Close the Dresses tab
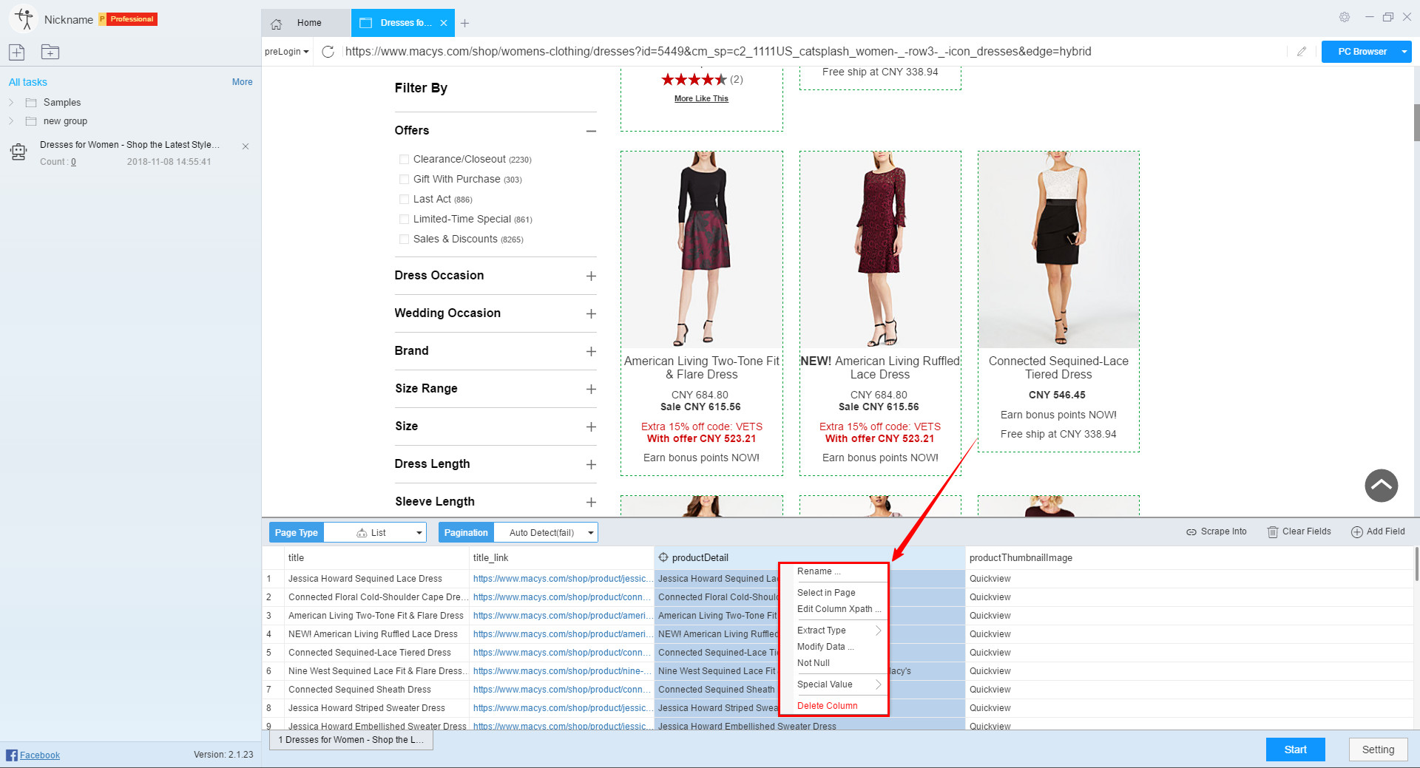 pos(444,23)
